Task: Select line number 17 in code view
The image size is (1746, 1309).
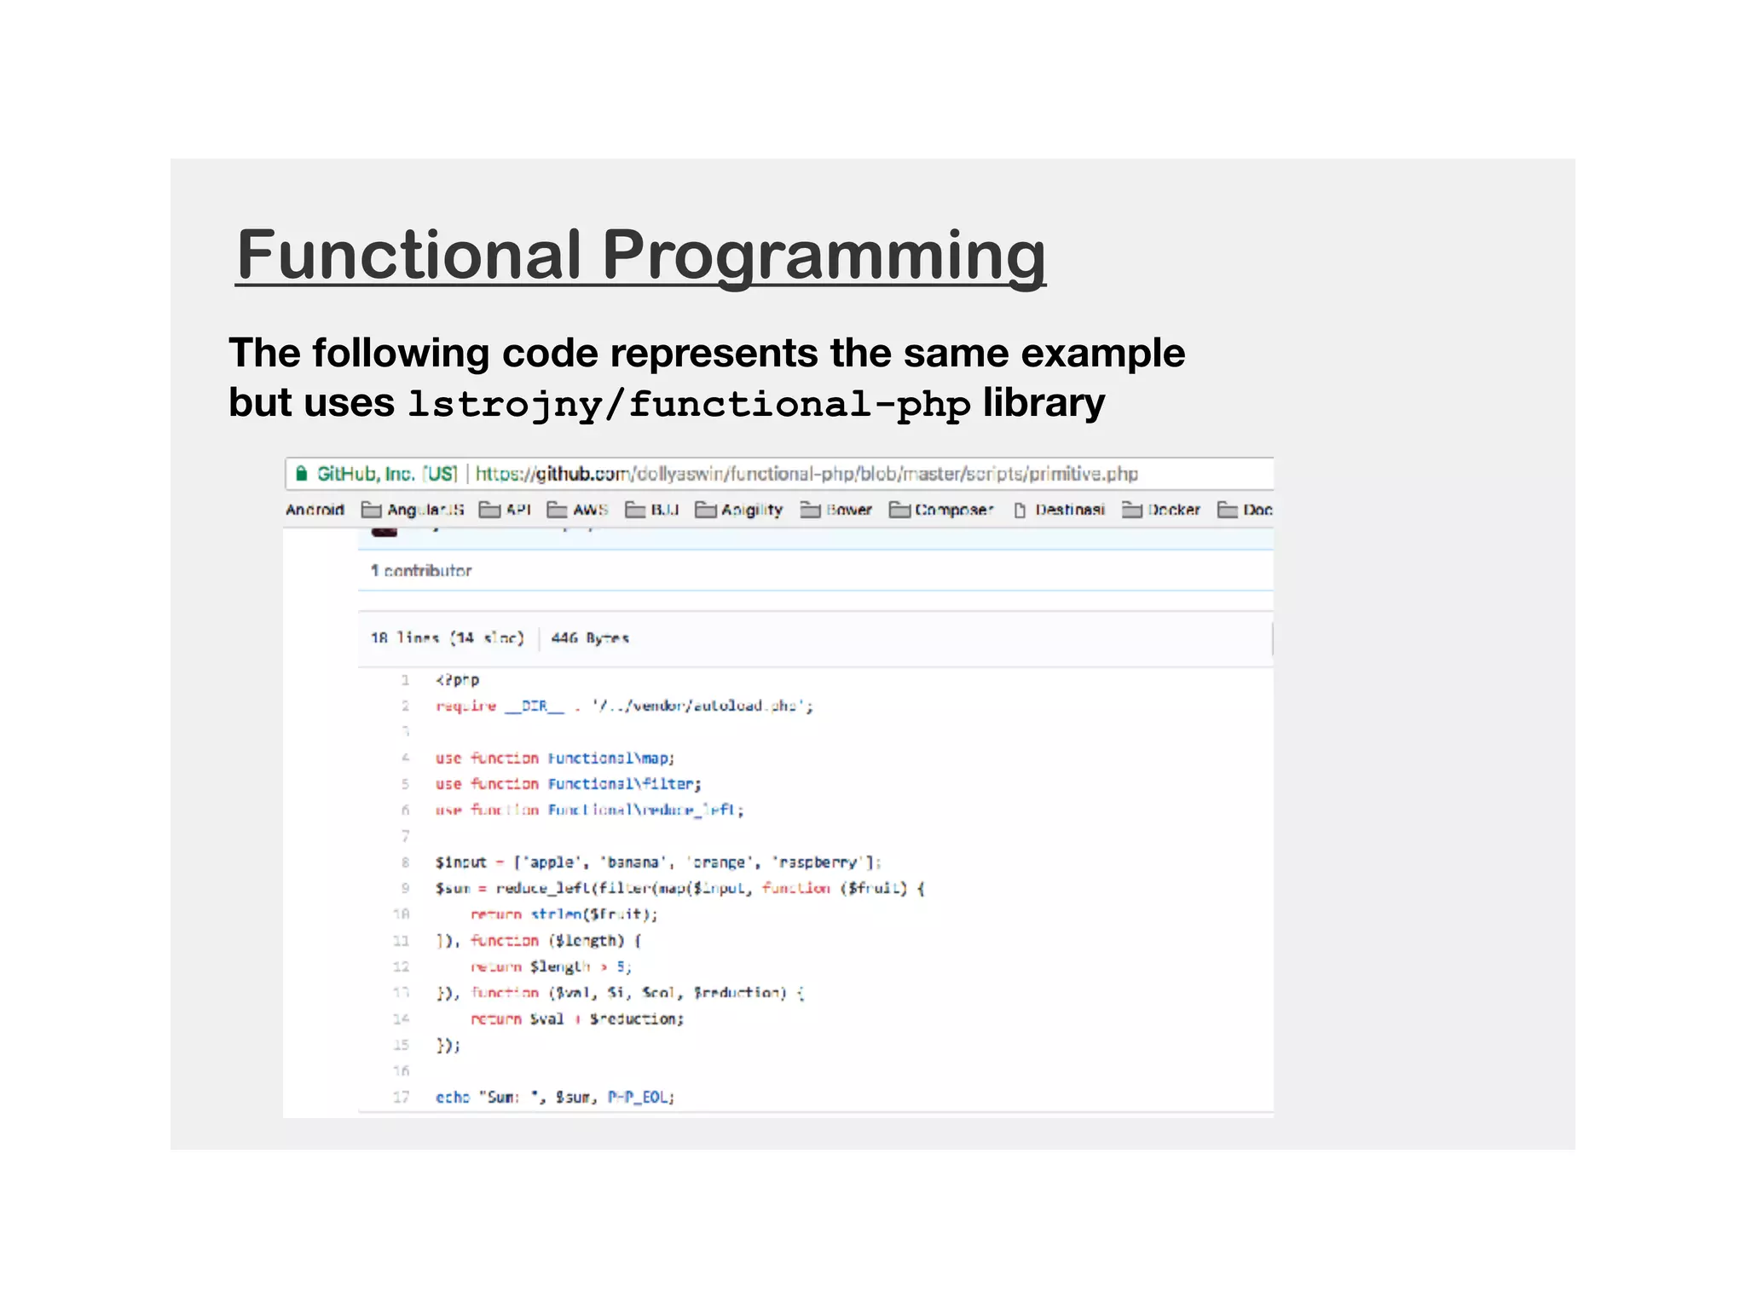Action: point(402,1097)
